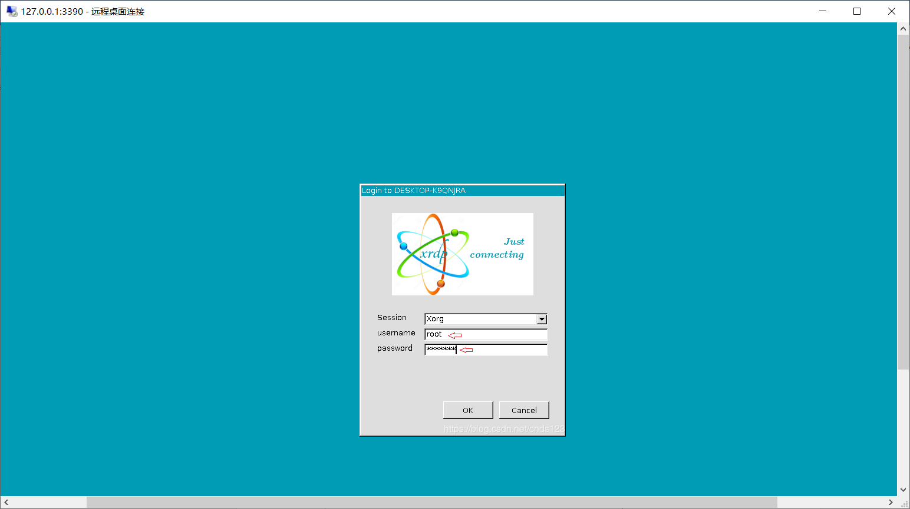
Task: Click the OK button in login dialog
Action: [x=468, y=410]
